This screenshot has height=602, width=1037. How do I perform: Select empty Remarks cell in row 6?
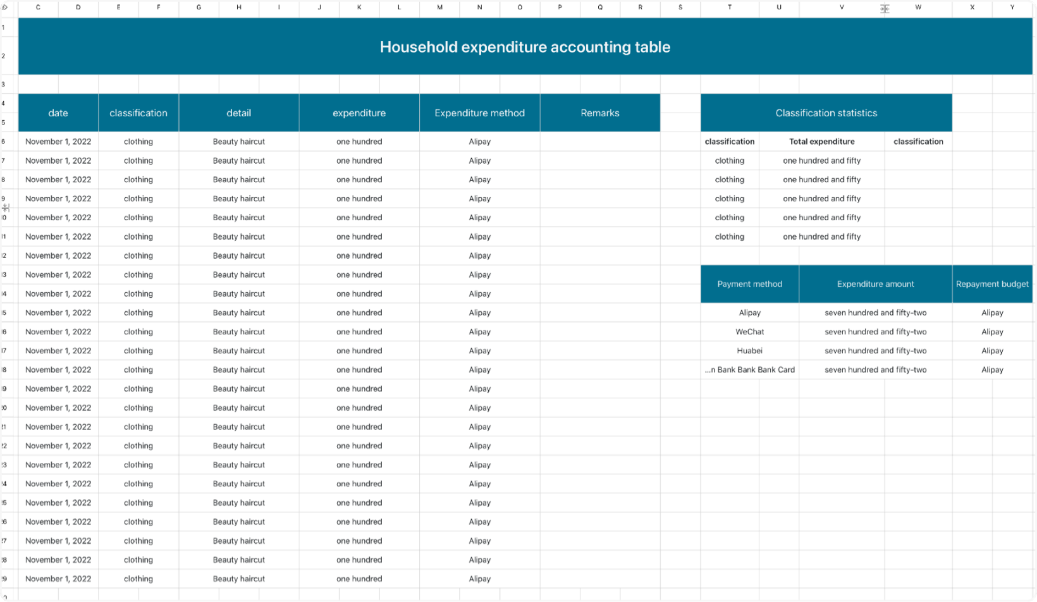tap(600, 142)
